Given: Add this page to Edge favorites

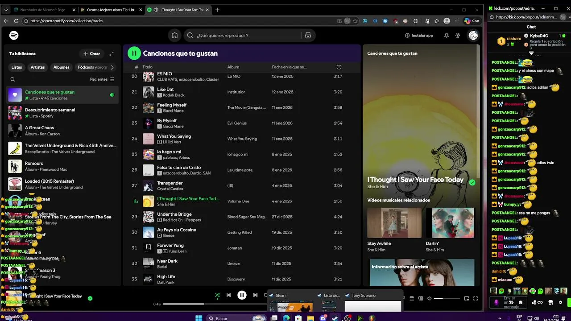Looking at the screenshot, I should (355, 21).
